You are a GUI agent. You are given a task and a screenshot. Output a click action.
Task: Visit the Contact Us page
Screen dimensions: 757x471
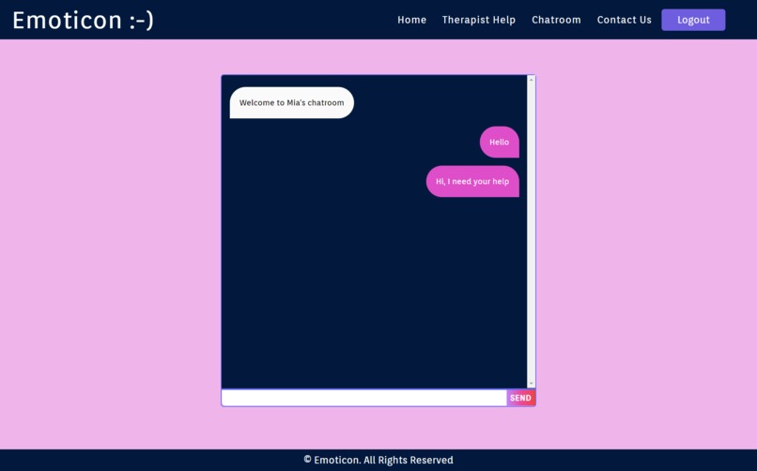(x=625, y=20)
